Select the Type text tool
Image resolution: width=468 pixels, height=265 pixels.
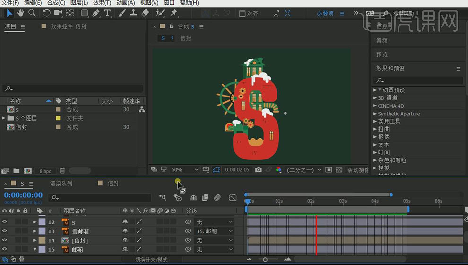coord(107,13)
